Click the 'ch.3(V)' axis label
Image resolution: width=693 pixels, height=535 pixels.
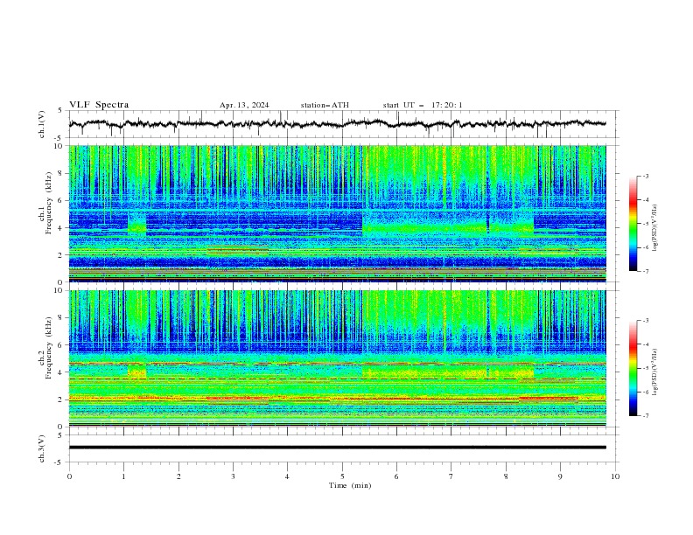pyautogui.click(x=42, y=448)
